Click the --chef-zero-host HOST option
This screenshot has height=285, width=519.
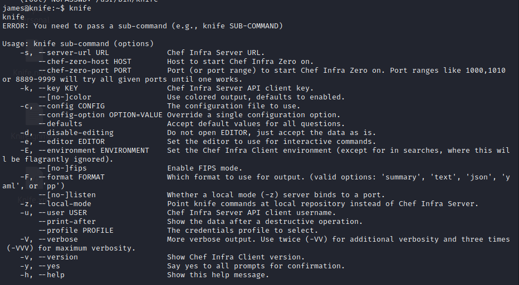tap(85, 62)
